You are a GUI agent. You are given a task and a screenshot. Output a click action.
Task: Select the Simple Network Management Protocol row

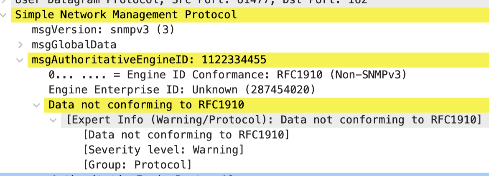[126, 15]
